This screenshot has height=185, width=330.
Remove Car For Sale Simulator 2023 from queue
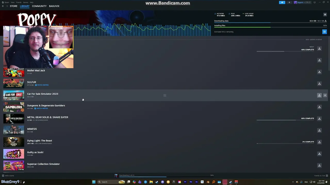(x=325, y=95)
